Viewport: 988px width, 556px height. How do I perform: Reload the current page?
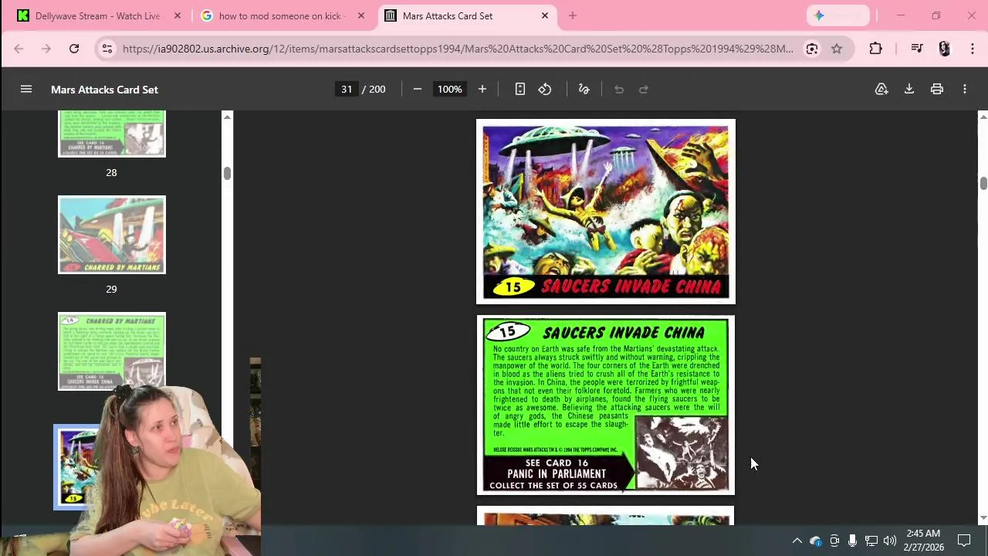click(x=74, y=49)
